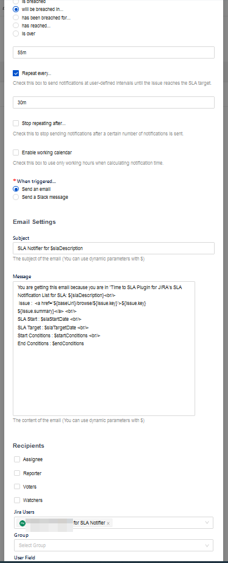Select 'is over' radio option
228x563 pixels.
[x=16, y=34]
